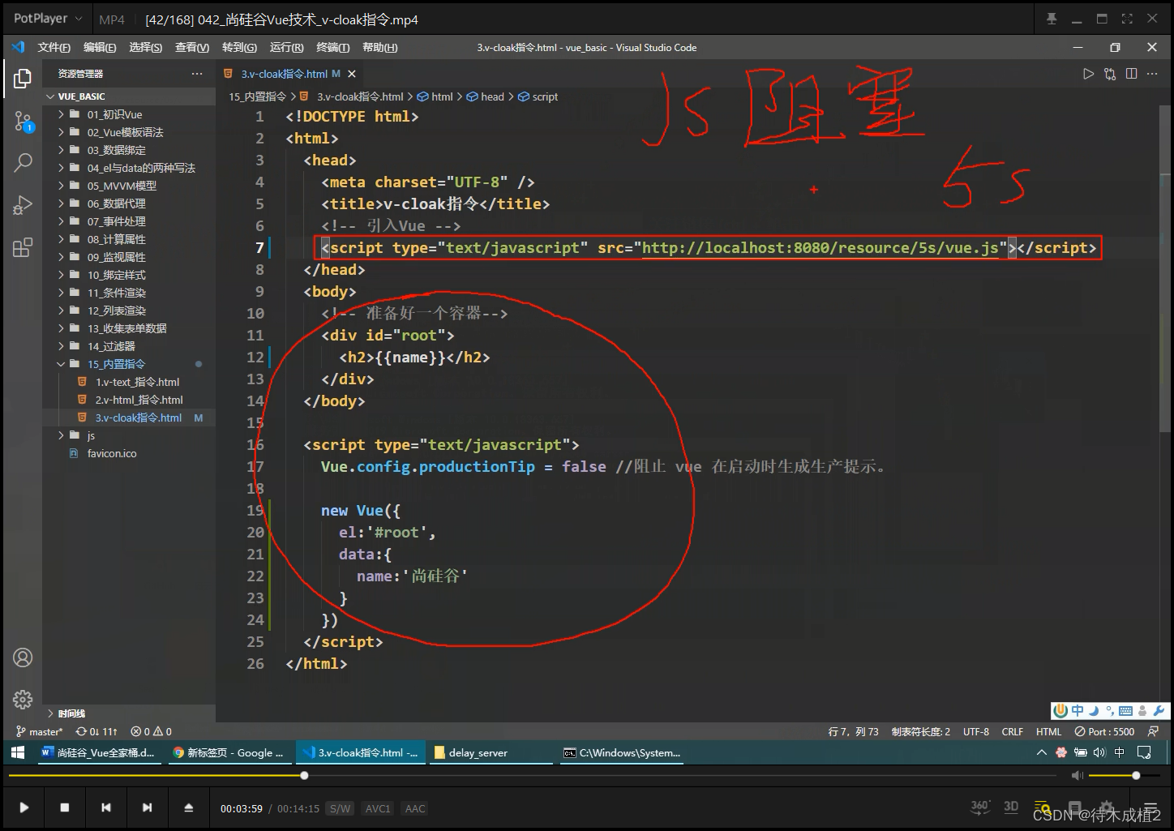Click PotPlayer stop button
This screenshot has height=831, width=1174.
point(65,807)
